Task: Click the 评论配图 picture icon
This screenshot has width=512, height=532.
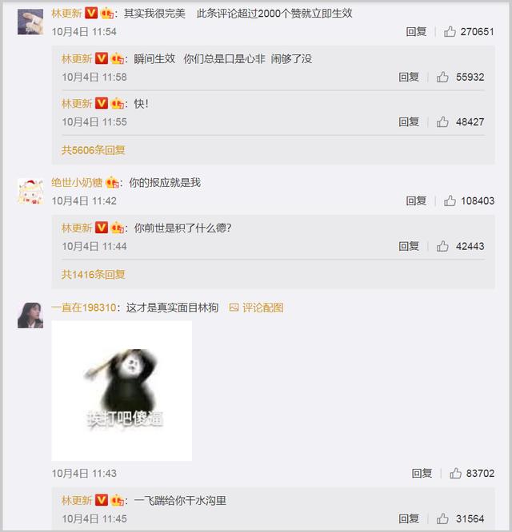Action: click(x=234, y=308)
